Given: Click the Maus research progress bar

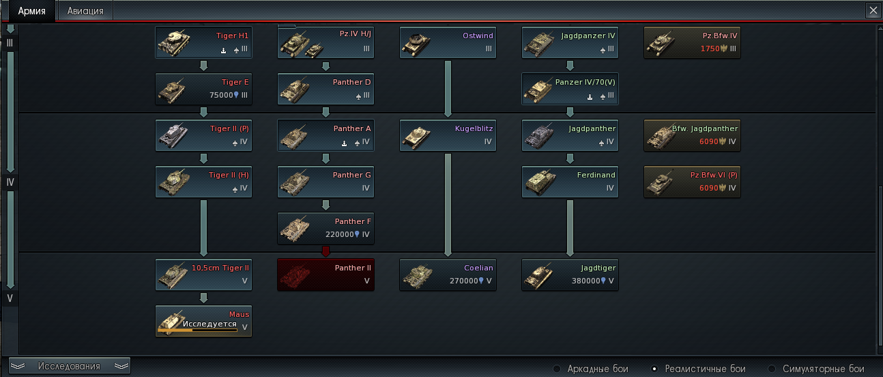Looking at the screenshot, I should 197,329.
